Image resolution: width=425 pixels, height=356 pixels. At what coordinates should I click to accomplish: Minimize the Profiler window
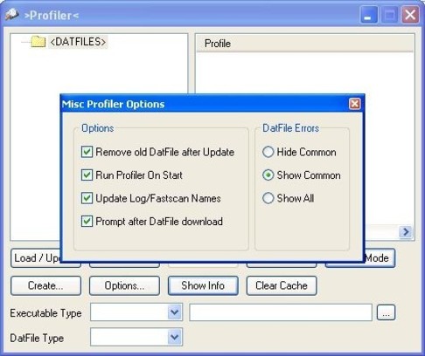tap(369, 15)
